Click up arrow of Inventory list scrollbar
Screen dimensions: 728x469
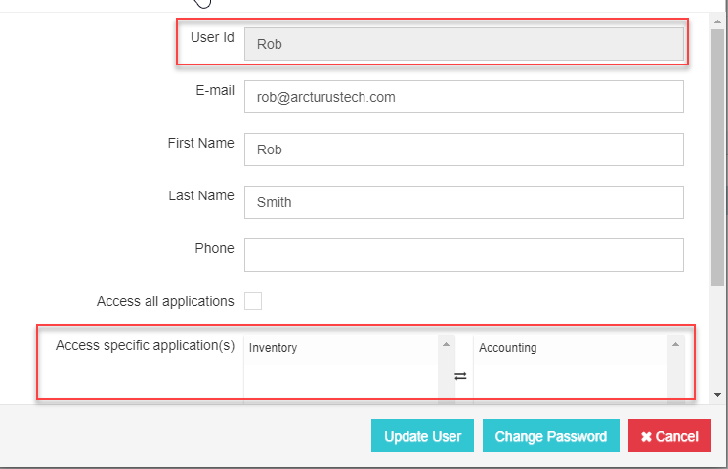[447, 344]
